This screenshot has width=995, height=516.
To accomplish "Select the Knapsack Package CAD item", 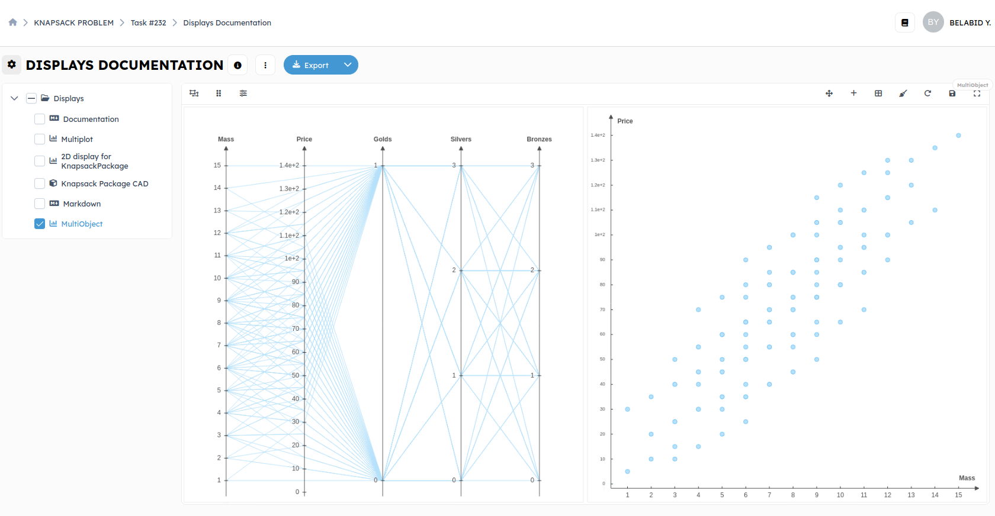I will click(104, 183).
